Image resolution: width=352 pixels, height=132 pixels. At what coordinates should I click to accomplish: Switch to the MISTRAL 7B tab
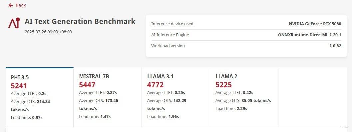[x=108, y=97]
